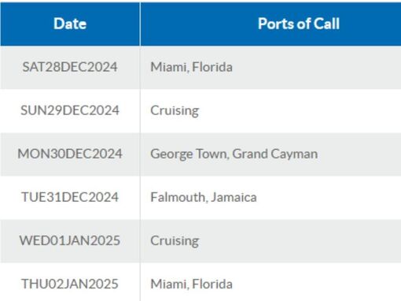This screenshot has width=401, height=301.
Task: Click the word Date in the header
Action: click(70, 24)
